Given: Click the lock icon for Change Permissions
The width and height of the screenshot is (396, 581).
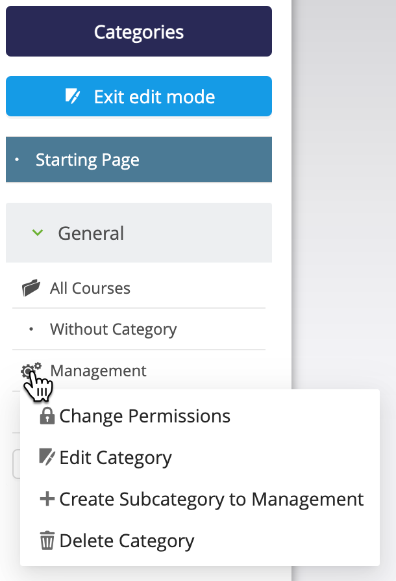Looking at the screenshot, I should tap(47, 417).
